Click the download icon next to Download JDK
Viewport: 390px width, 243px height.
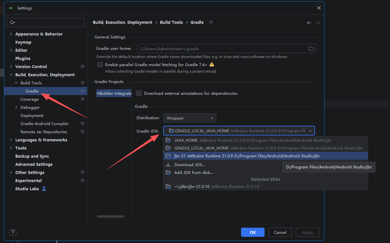pyautogui.click(x=168, y=164)
